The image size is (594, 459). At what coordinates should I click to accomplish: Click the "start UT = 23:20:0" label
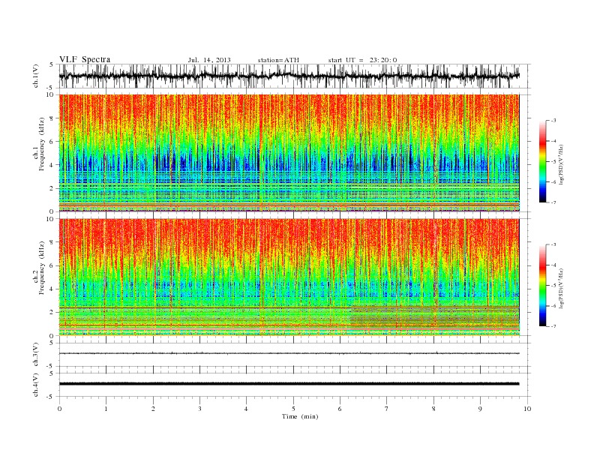(x=362, y=60)
